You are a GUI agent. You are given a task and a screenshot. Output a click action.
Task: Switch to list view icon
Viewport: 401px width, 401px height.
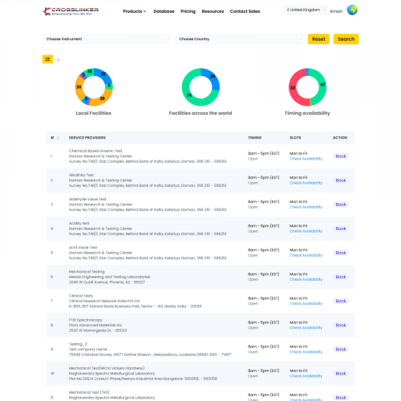[47, 59]
